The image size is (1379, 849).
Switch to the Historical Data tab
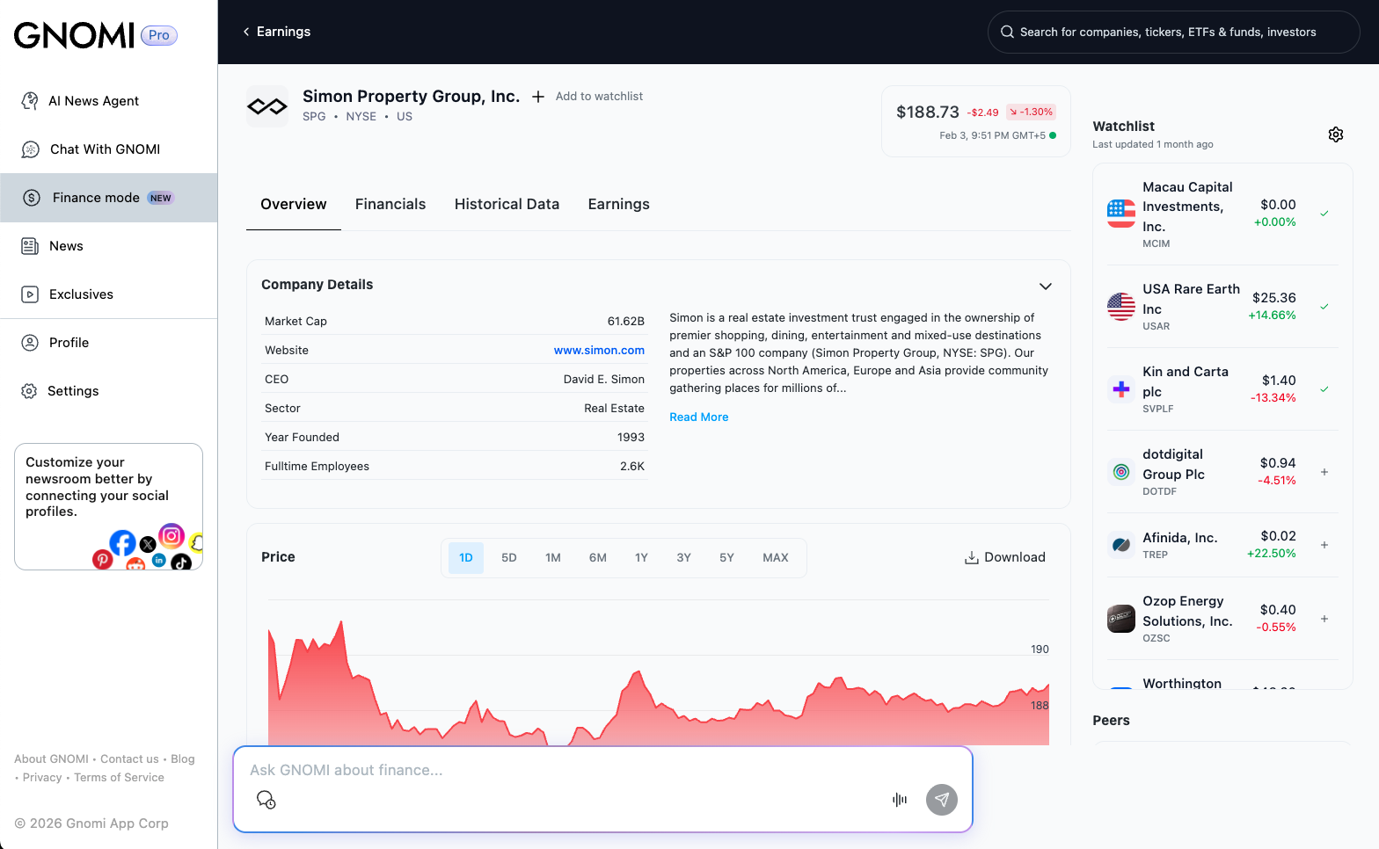point(507,204)
